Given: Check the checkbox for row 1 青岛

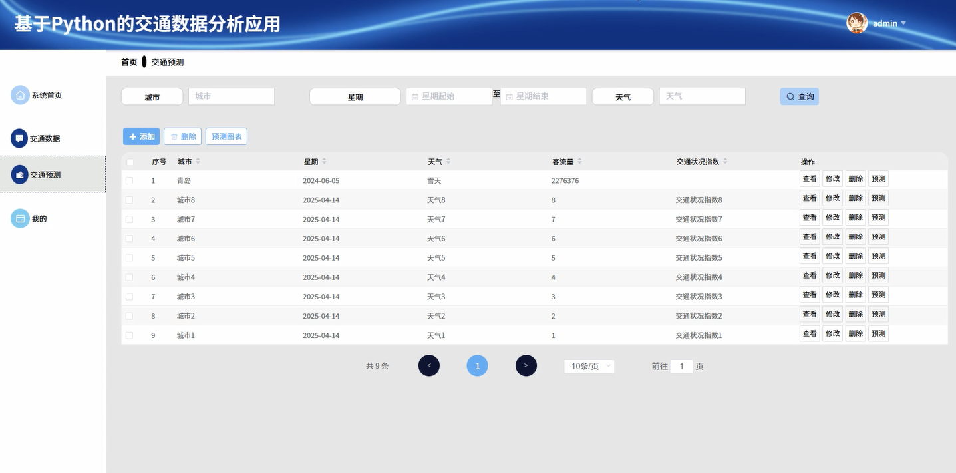Looking at the screenshot, I should click(x=129, y=180).
